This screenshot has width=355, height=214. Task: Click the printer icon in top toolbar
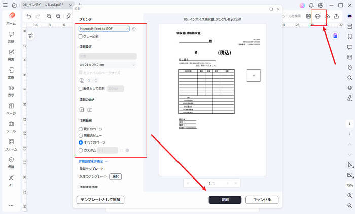click(318, 16)
